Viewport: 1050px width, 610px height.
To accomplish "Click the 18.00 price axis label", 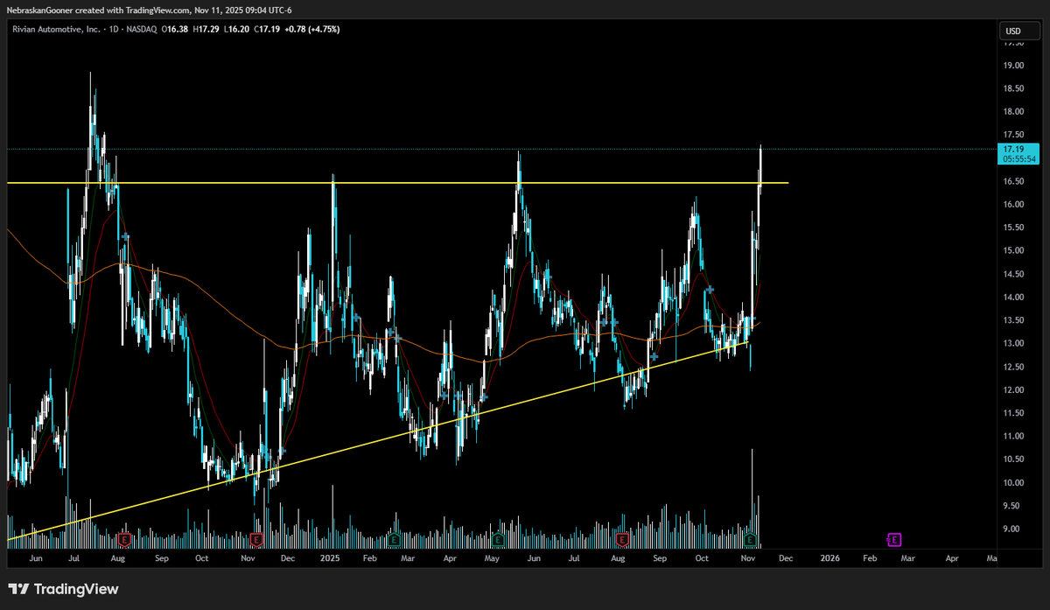I will pyautogui.click(x=1014, y=112).
